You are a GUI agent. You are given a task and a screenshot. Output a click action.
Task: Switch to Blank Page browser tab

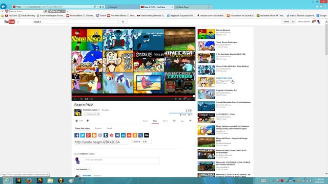click(x=191, y=7)
